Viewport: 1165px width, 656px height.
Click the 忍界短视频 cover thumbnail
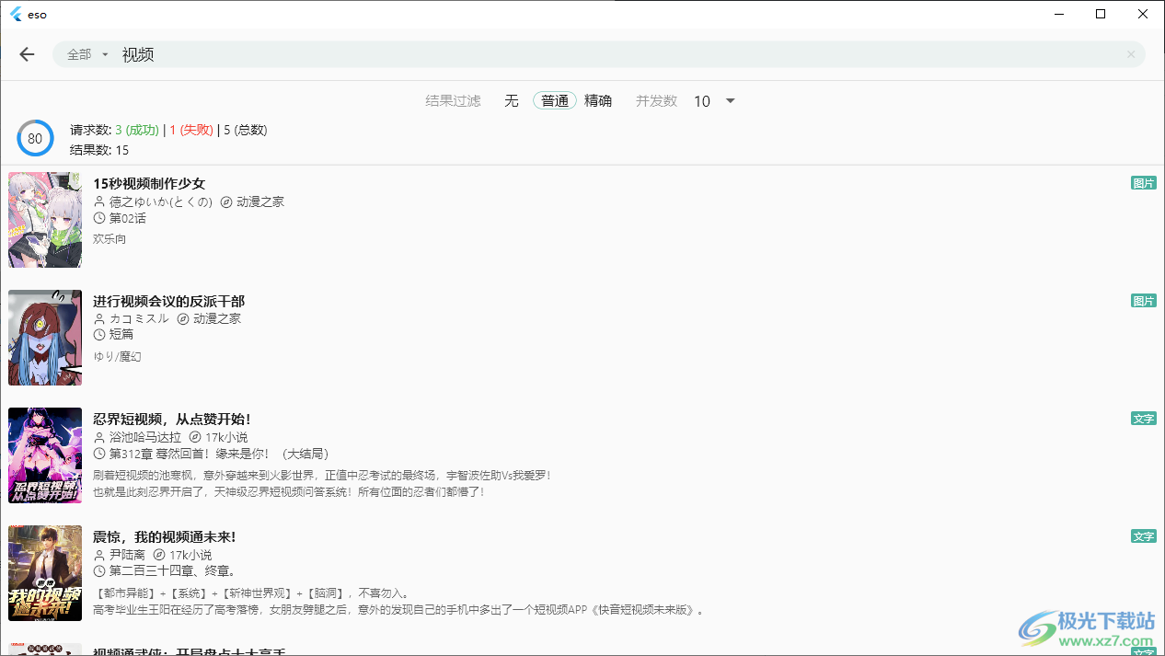(x=44, y=455)
